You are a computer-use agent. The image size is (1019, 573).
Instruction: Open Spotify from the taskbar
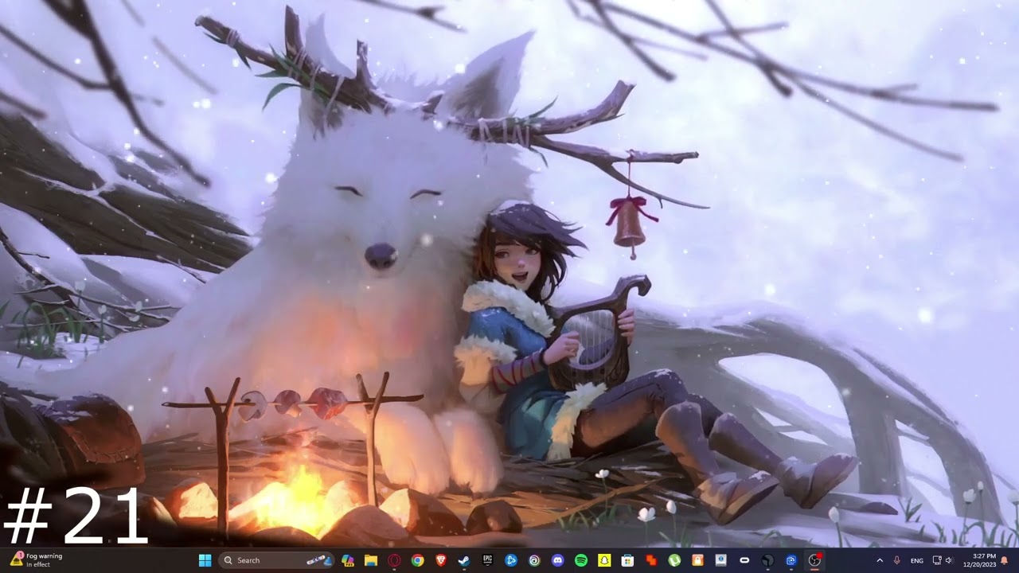[x=581, y=560]
